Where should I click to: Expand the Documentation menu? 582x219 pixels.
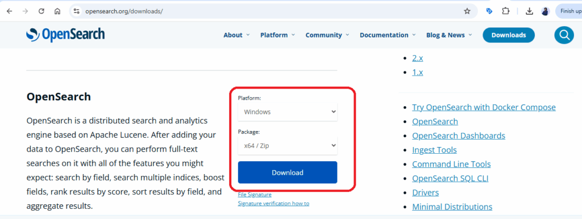(388, 35)
